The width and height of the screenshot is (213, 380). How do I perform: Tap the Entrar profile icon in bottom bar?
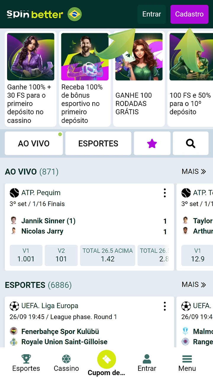[147, 359]
